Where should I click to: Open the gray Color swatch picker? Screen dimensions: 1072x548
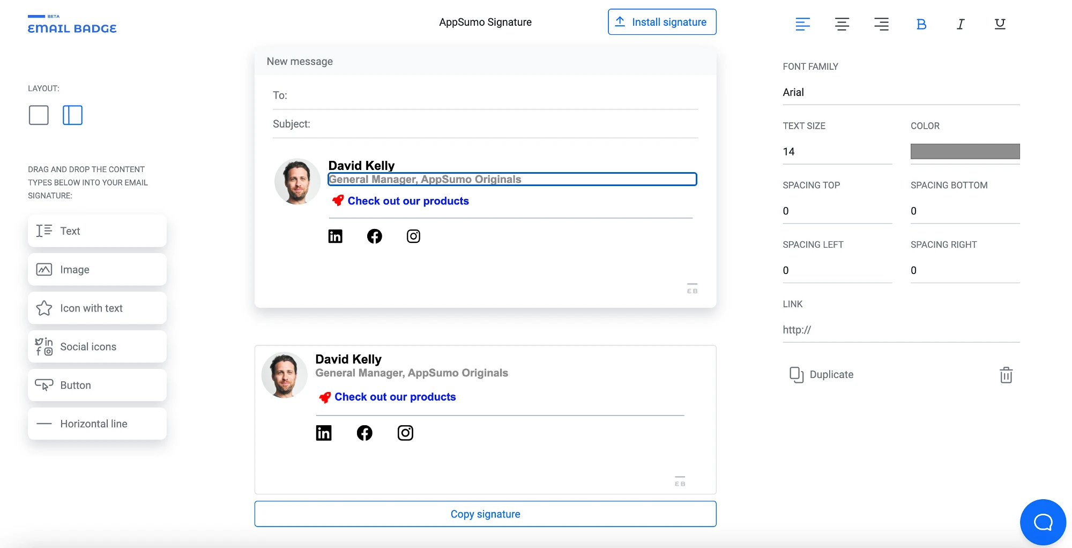pyautogui.click(x=965, y=151)
